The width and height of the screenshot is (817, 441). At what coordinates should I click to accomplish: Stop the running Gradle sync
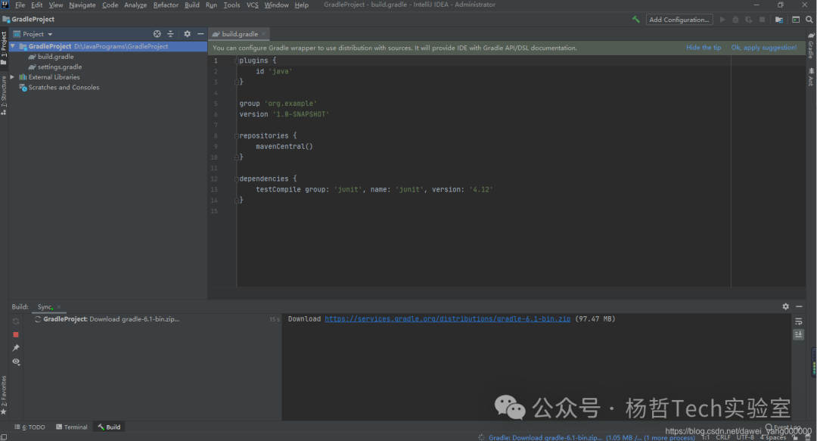(16, 334)
